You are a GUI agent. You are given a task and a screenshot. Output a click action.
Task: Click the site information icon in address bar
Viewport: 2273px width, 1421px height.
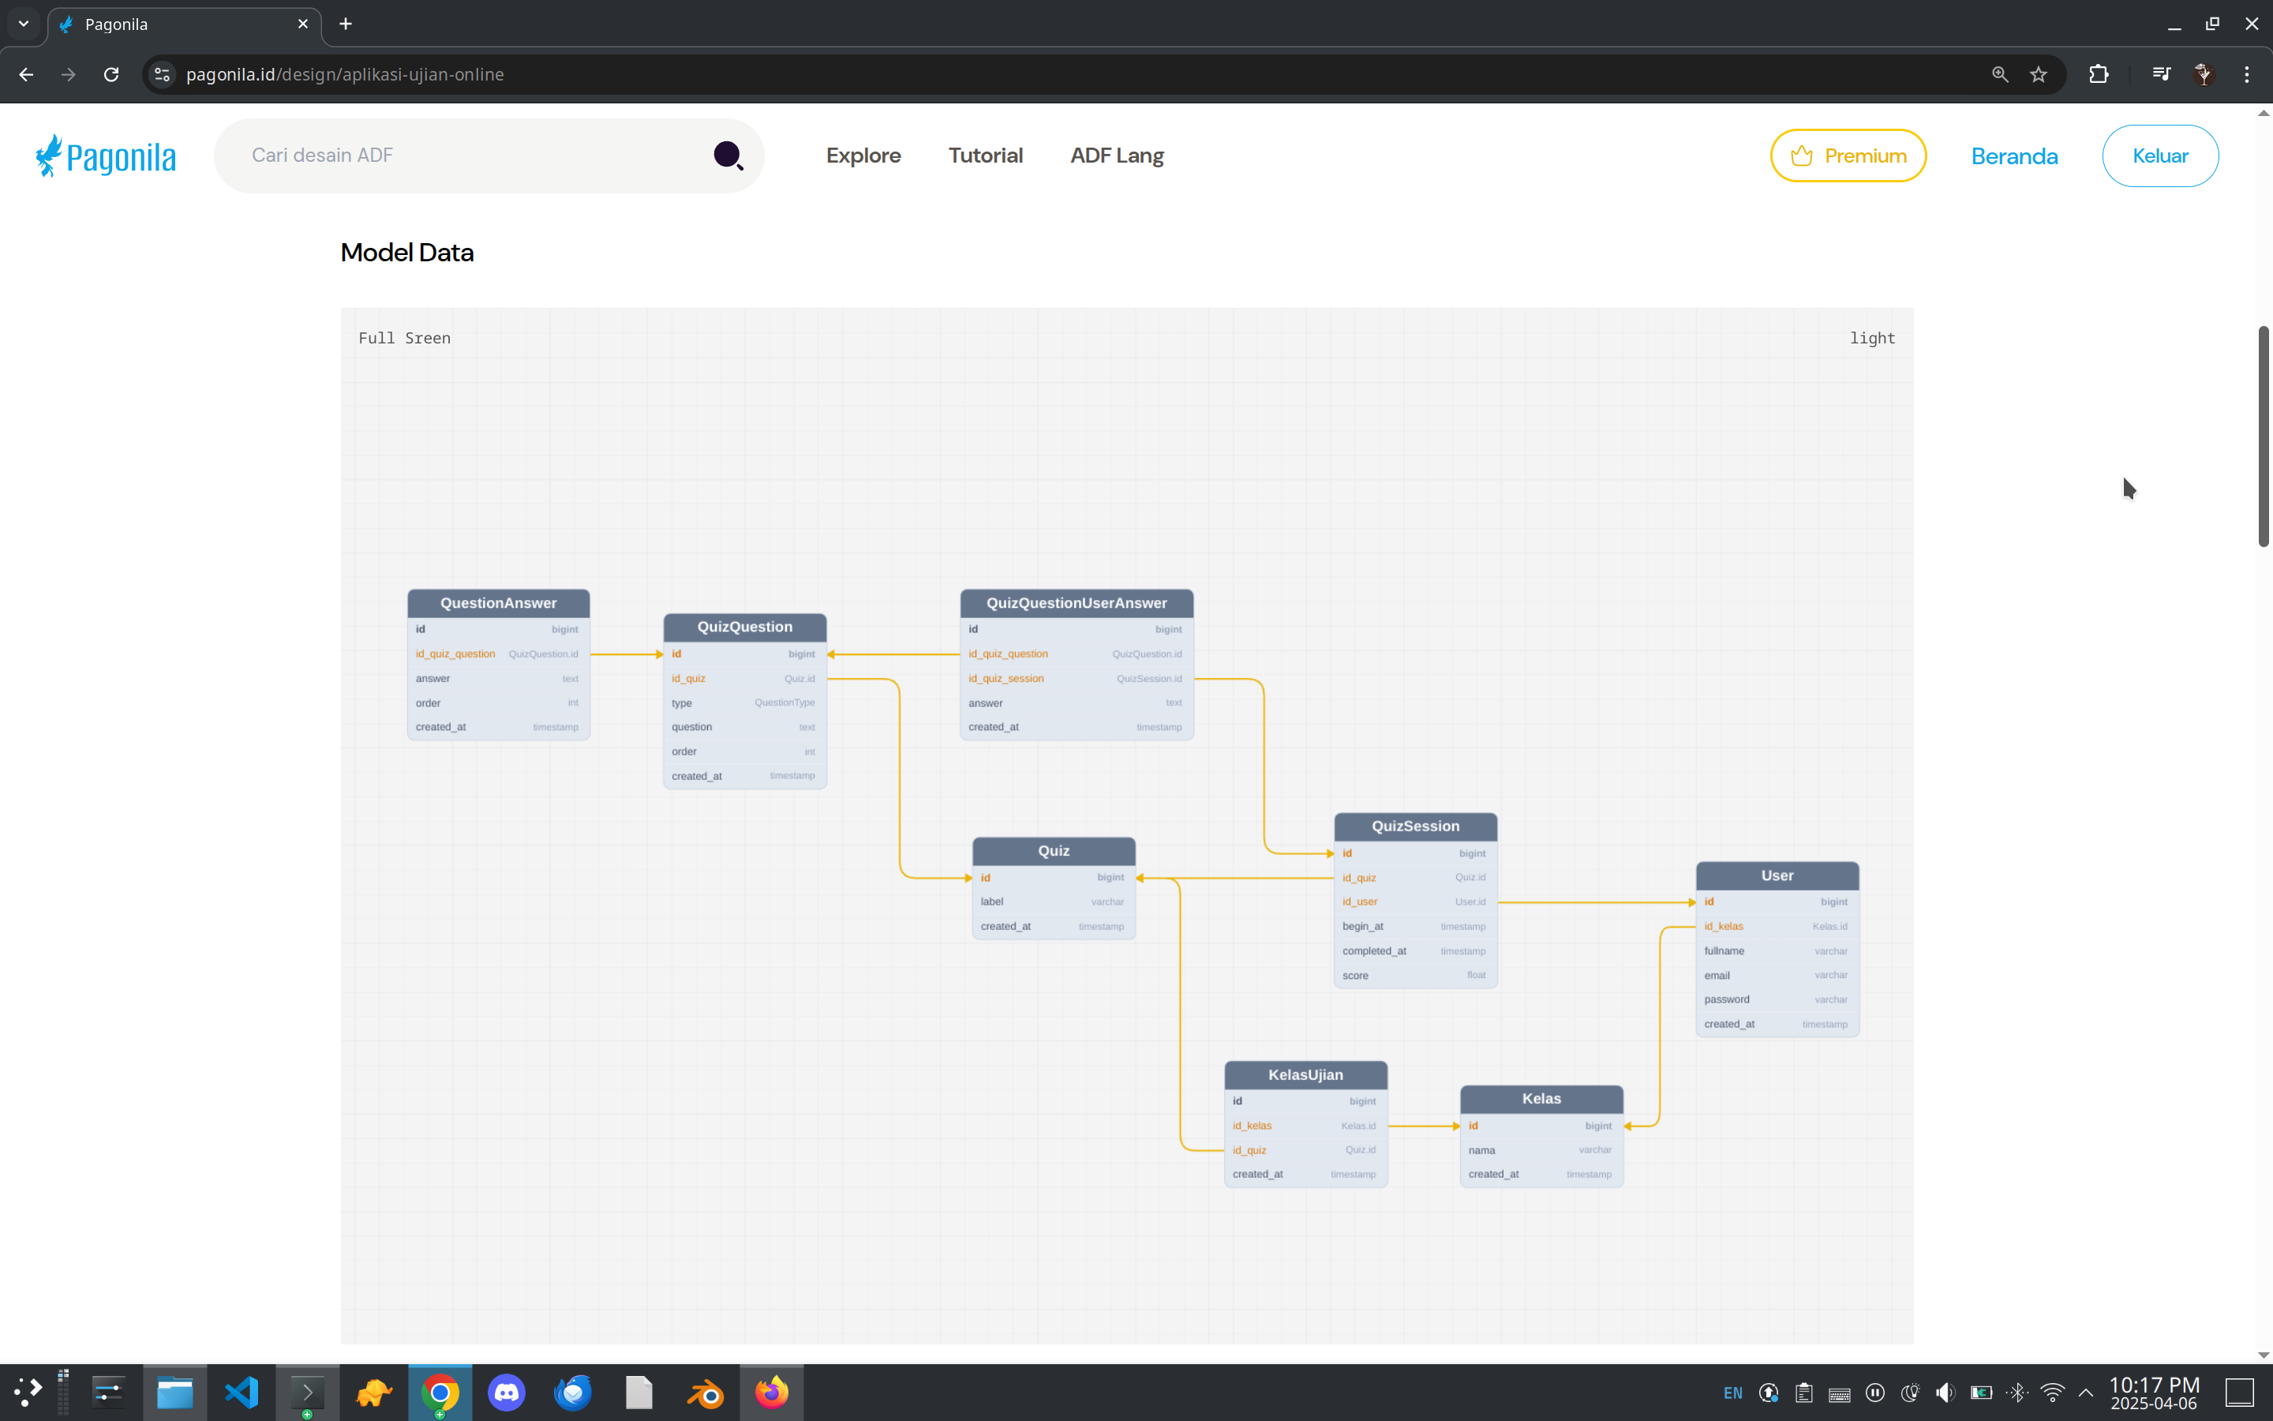[x=162, y=74]
